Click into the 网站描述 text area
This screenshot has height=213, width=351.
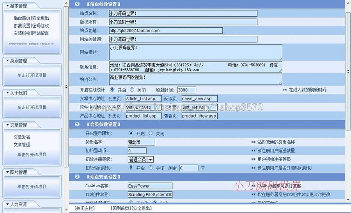(196, 52)
